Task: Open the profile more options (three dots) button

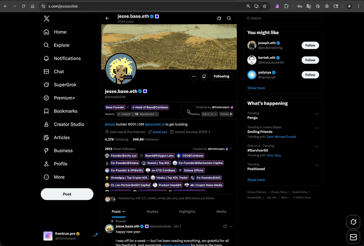Action: tap(194, 76)
